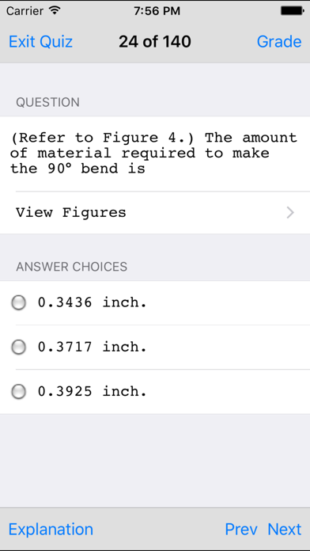This screenshot has width=310, height=551.
Task: Tap the 7:56 PM clock in status bar
Action: pos(157,11)
